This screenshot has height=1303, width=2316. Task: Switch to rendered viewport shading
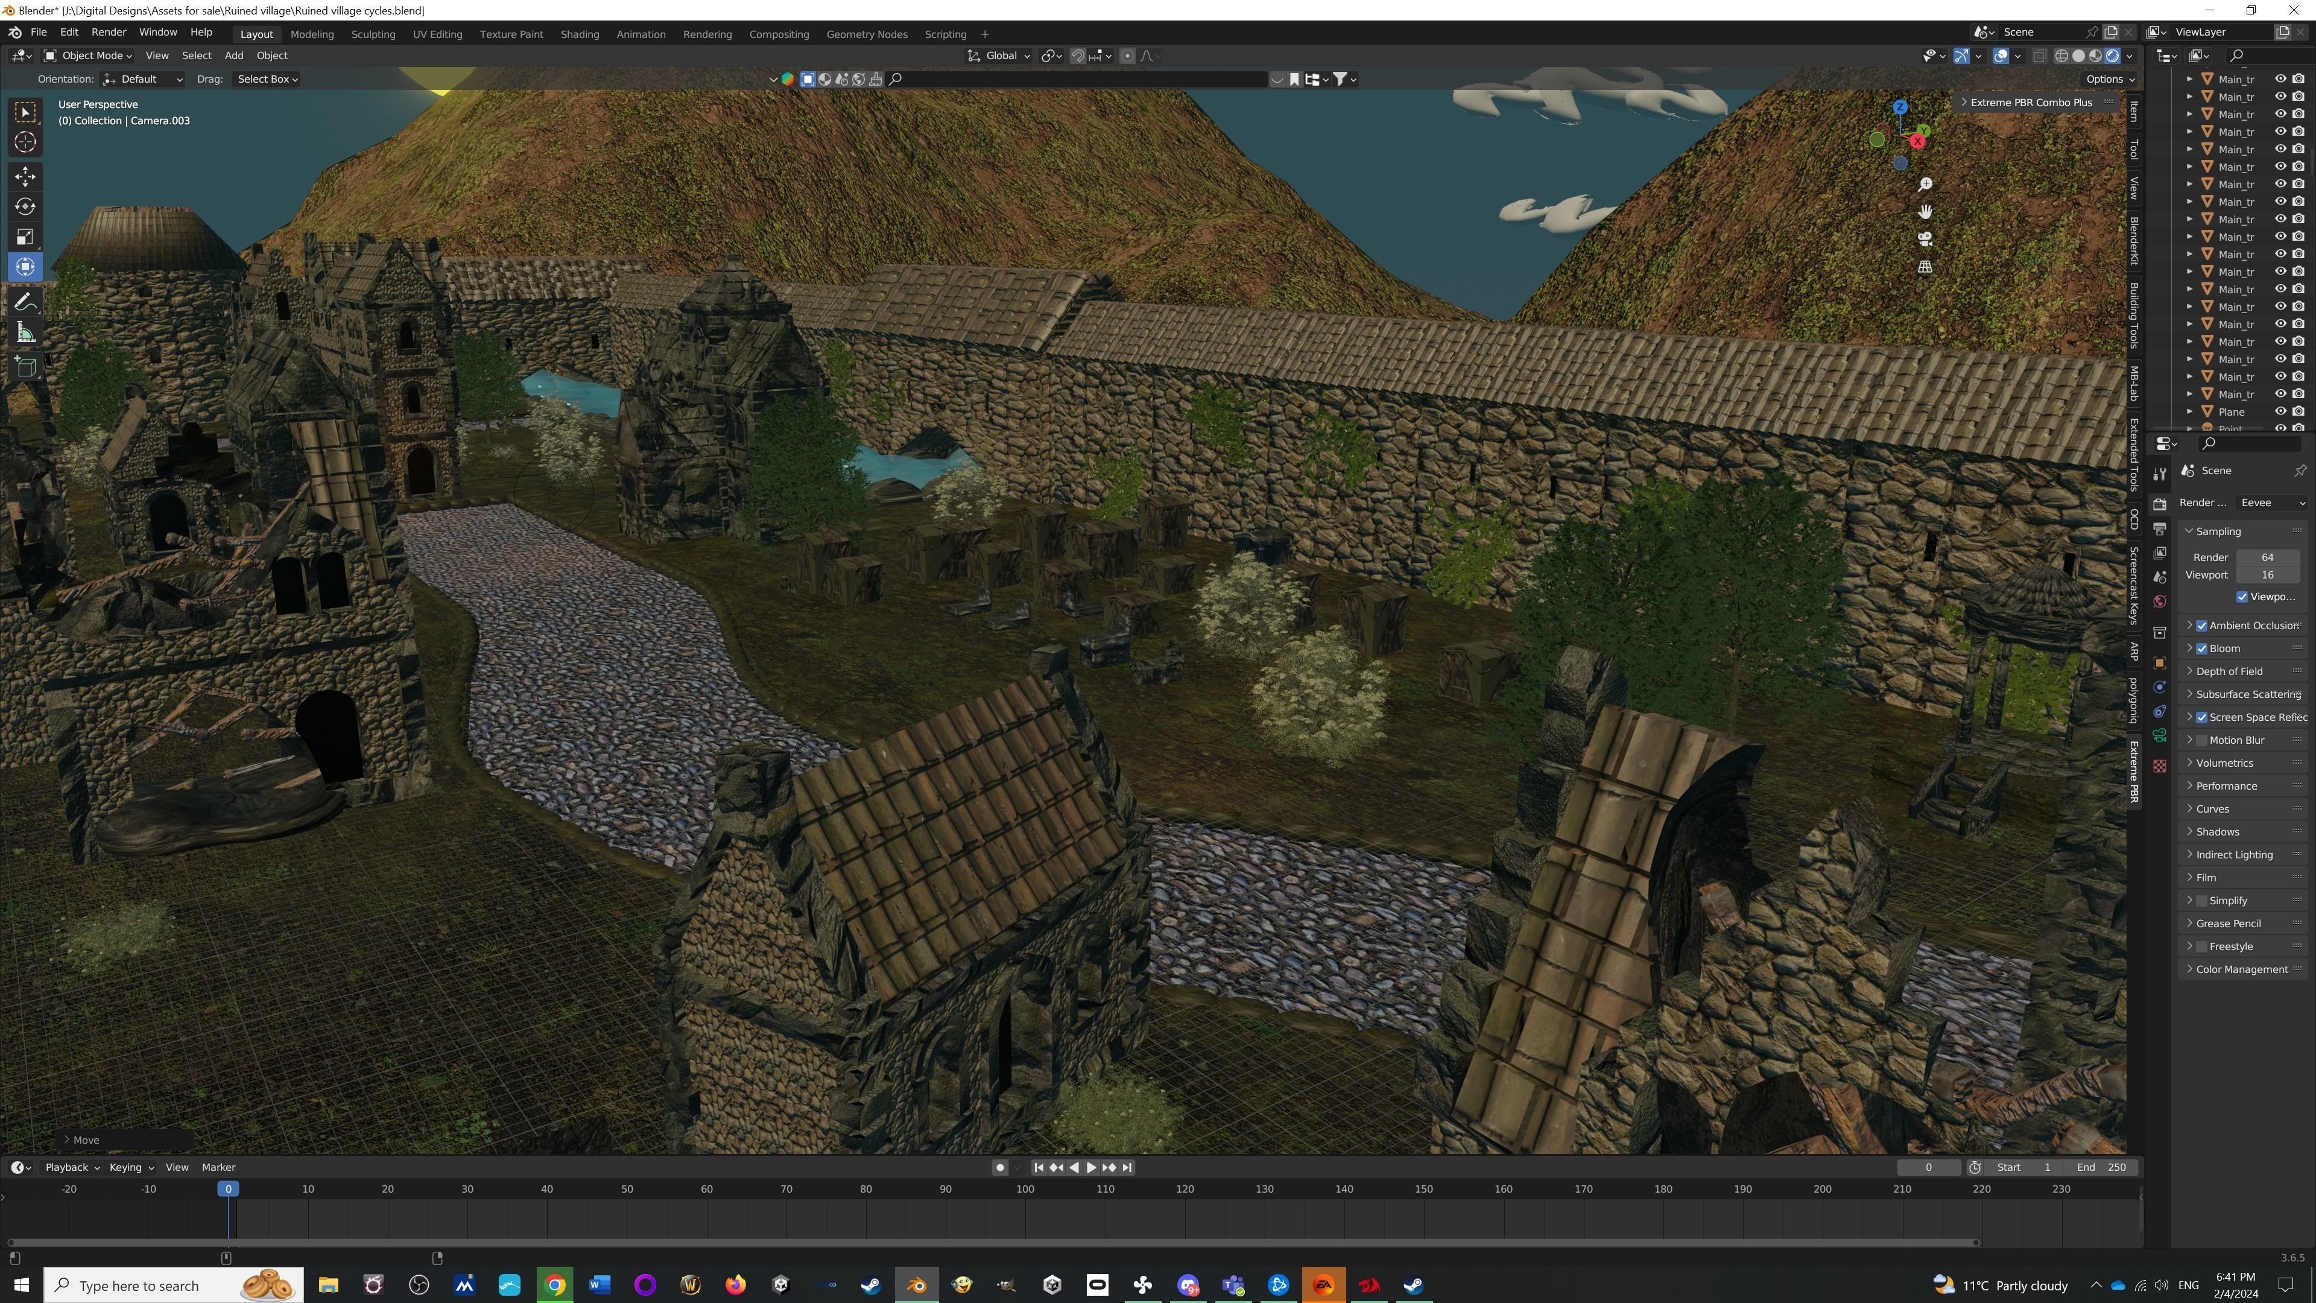[x=2113, y=55]
